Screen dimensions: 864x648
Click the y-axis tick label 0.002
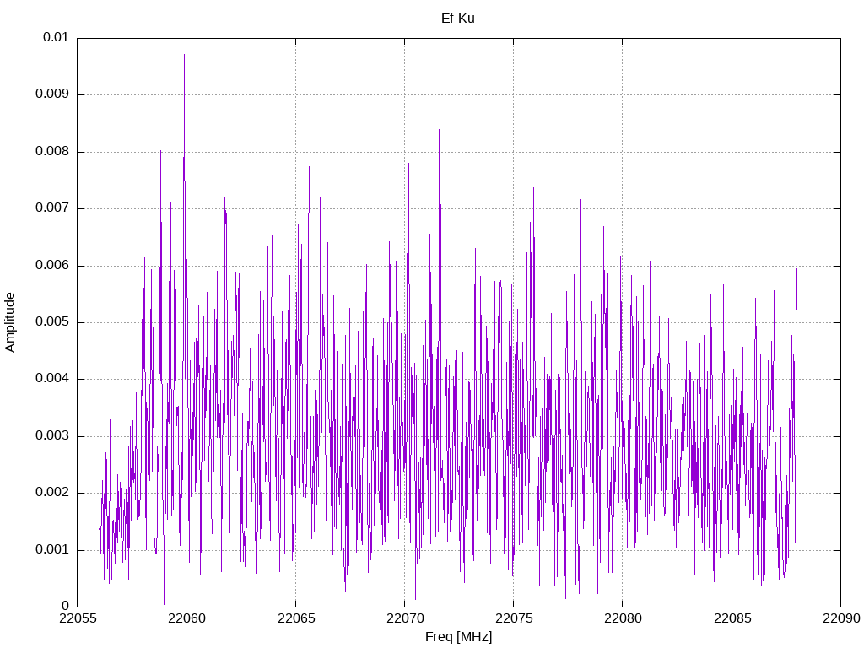[52, 492]
